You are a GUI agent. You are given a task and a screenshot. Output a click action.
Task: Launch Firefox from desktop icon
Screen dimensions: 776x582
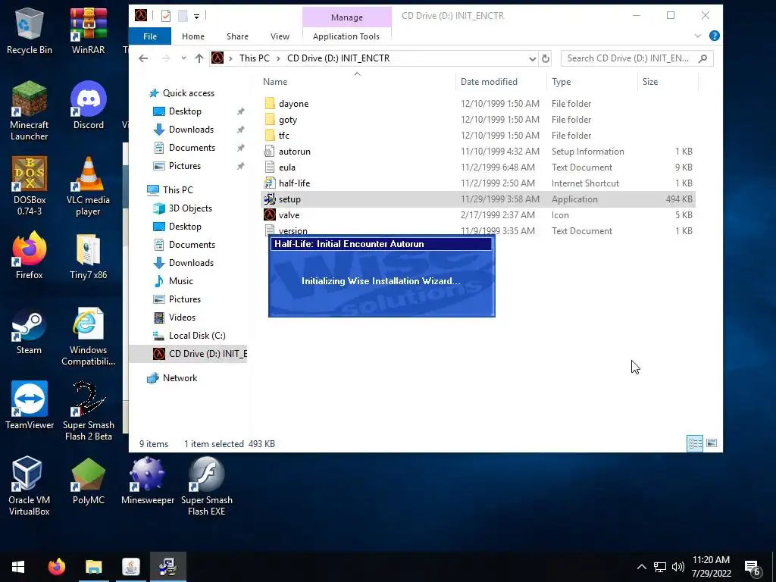coord(30,255)
